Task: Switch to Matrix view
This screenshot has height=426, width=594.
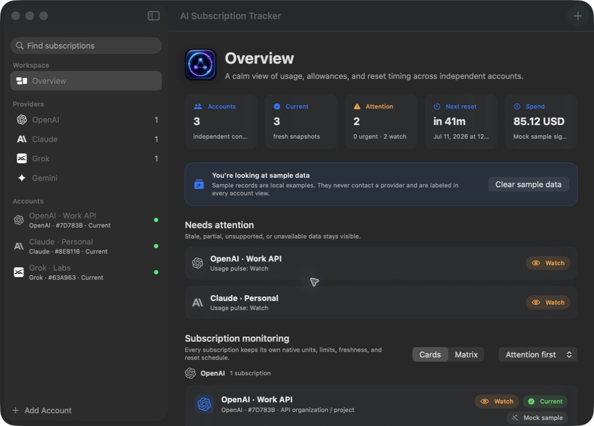Action: tap(466, 354)
